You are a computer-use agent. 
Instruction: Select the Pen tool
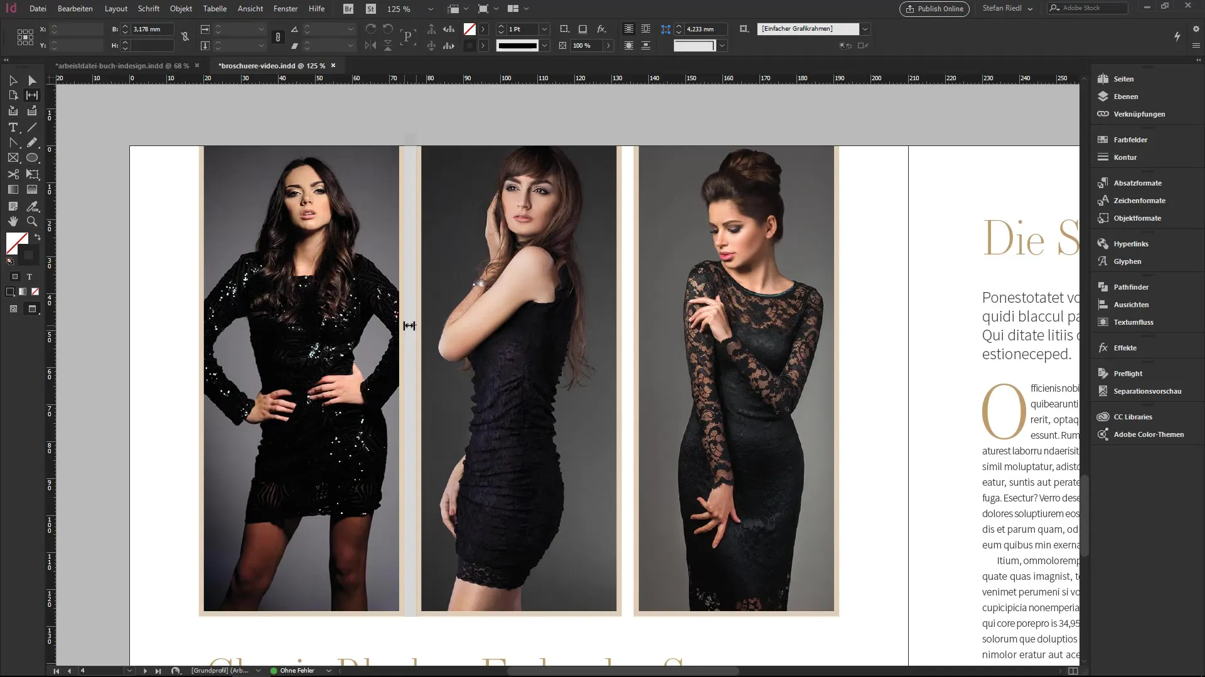click(x=13, y=143)
